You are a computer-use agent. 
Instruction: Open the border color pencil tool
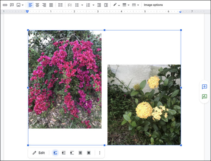point(115,5)
